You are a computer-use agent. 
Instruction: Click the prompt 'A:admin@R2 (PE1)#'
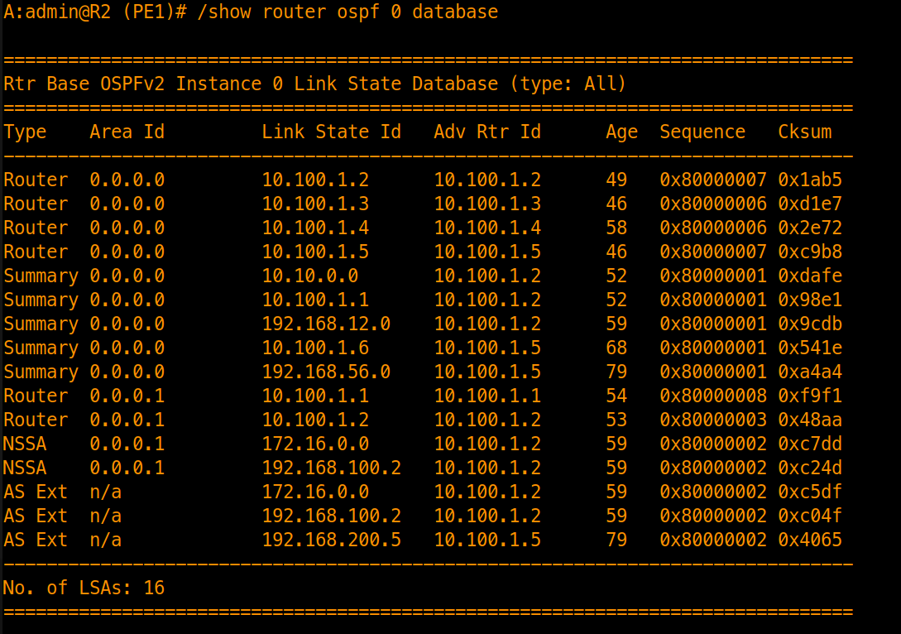(x=95, y=12)
